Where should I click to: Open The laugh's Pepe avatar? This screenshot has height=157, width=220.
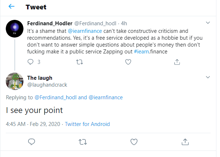[15, 80]
